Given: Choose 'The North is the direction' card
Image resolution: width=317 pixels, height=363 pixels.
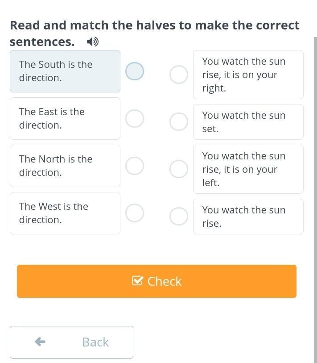Looking at the screenshot, I should [x=65, y=166].
